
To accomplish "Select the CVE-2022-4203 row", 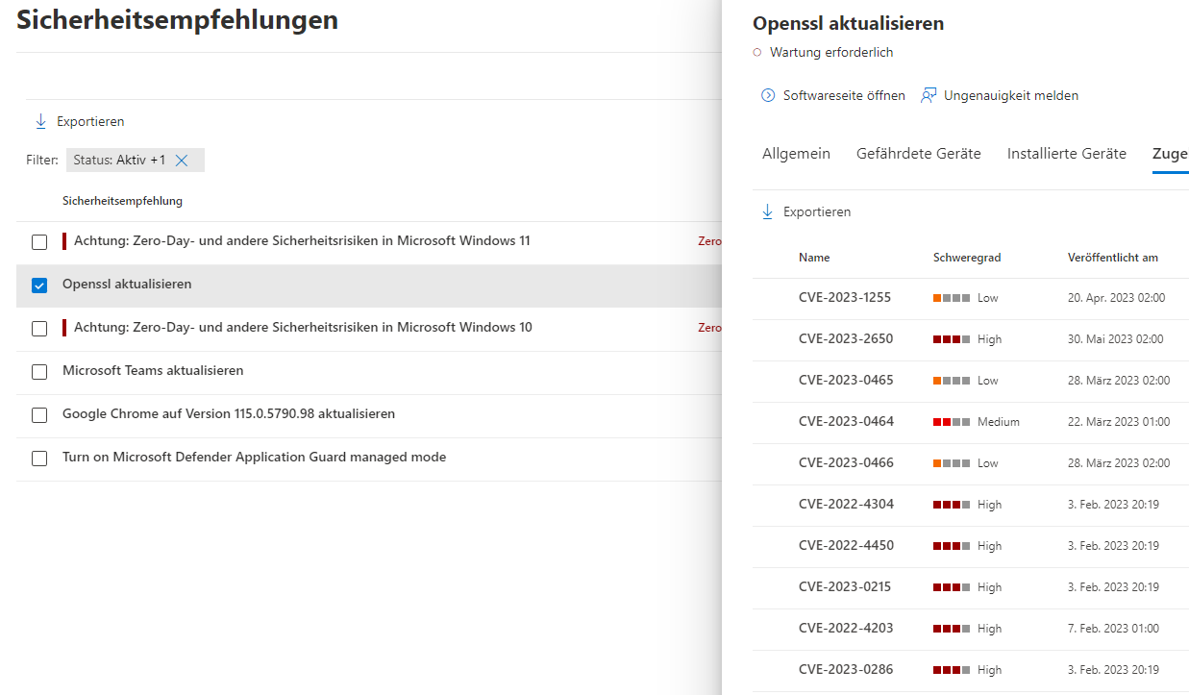I will tap(845, 629).
